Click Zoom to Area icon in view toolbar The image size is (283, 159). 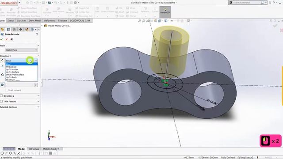tap(143, 21)
